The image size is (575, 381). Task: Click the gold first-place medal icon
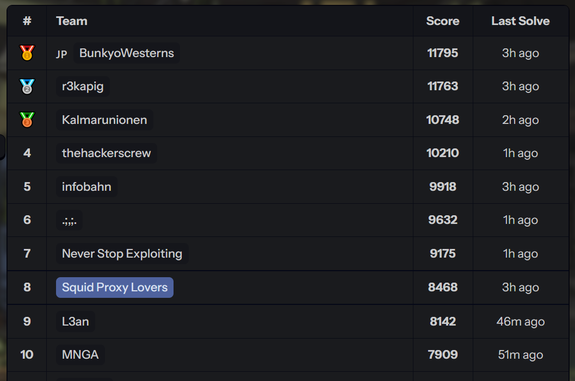pos(27,53)
